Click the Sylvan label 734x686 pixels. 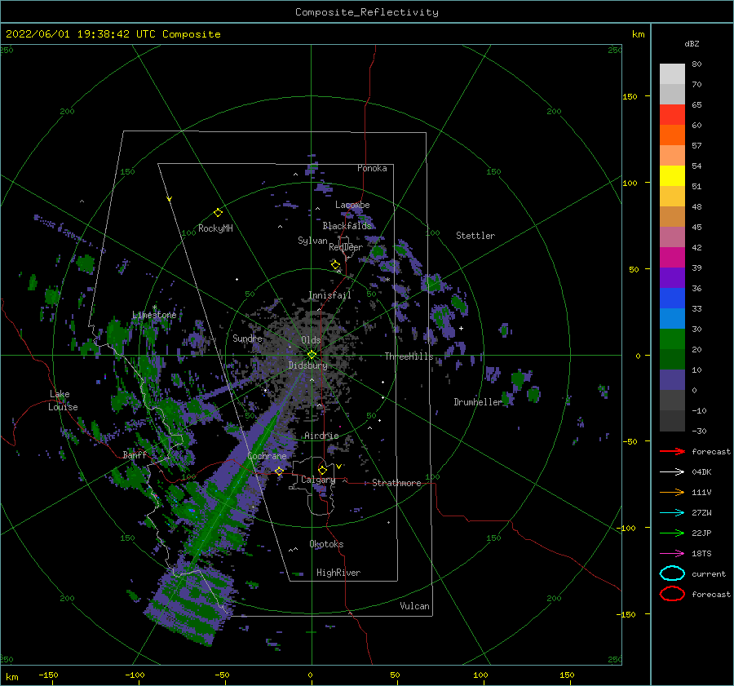click(312, 241)
